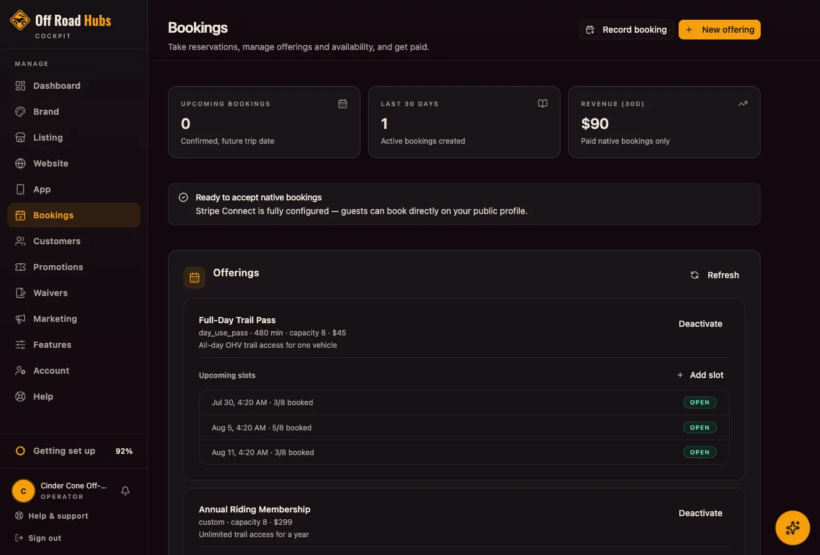Click the Offerings section calendar icon
The image size is (820, 555).
pos(195,277)
